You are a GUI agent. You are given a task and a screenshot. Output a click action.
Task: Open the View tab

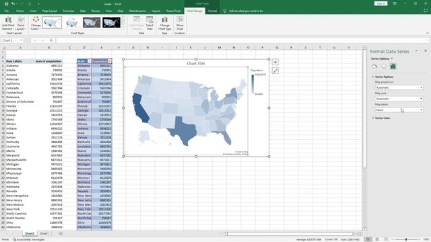point(109,11)
